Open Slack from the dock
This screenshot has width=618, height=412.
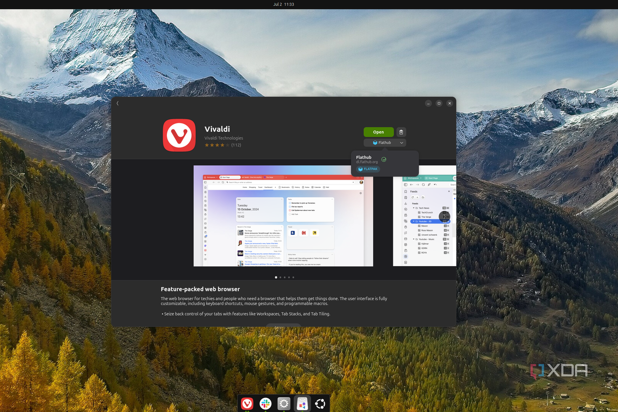(266, 404)
